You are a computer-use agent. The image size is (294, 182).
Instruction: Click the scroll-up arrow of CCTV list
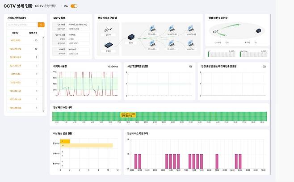[x=43, y=38]
